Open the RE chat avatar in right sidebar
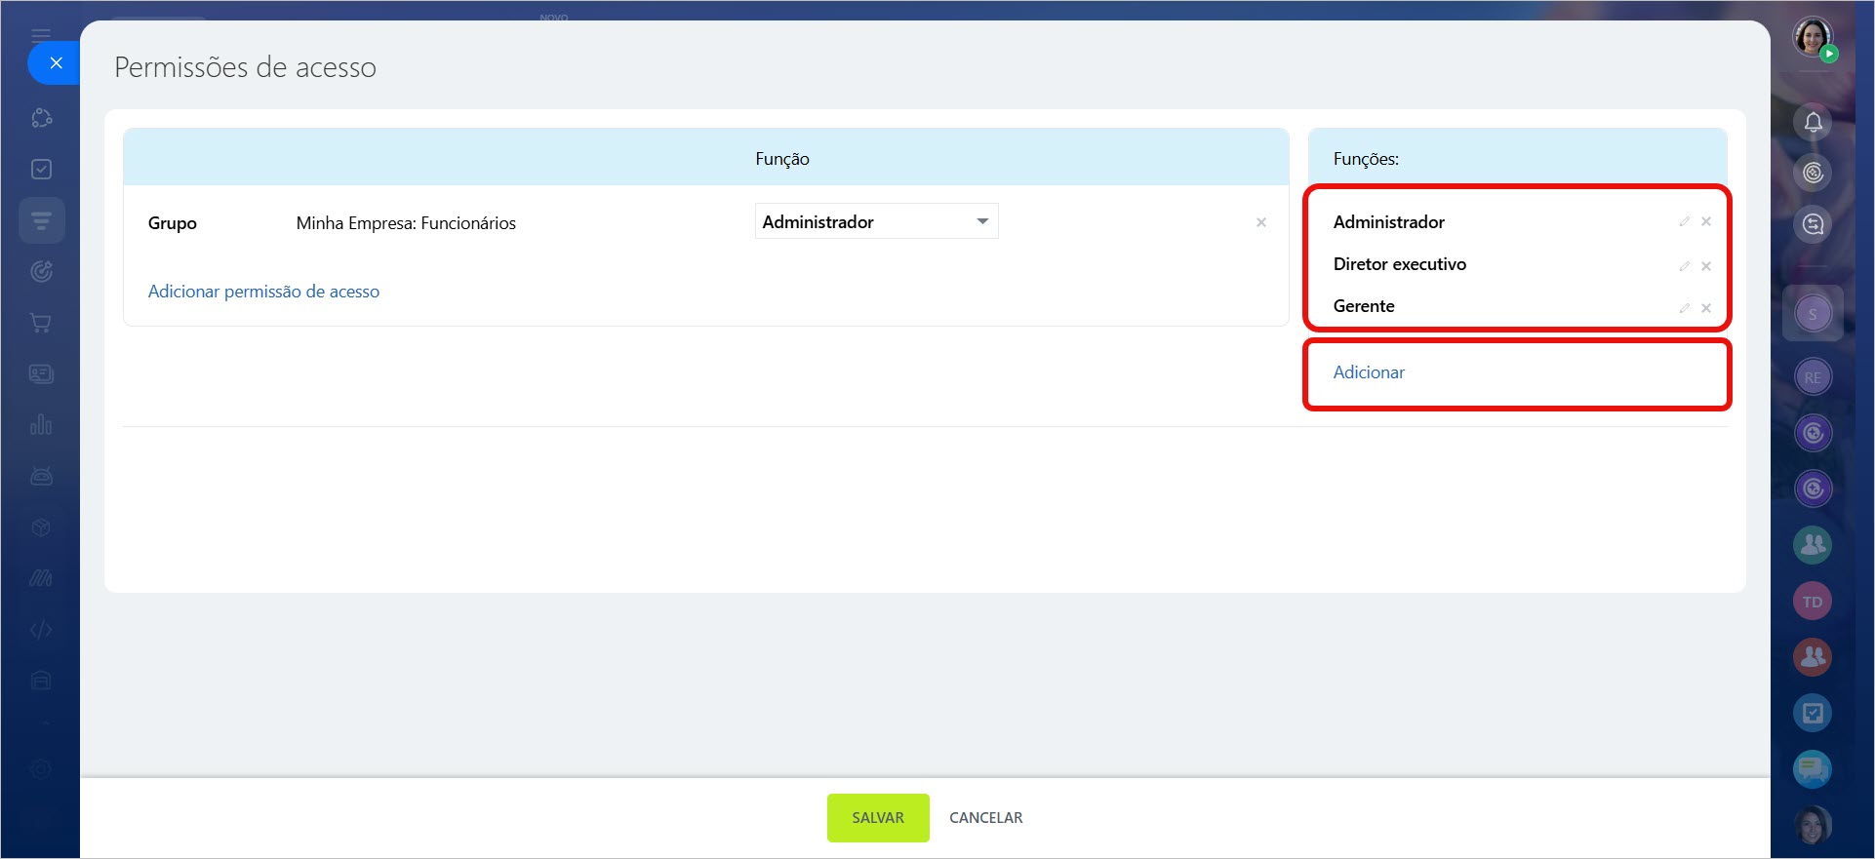The width and height of the screenshot is (1875, 859). point(1812,377)
